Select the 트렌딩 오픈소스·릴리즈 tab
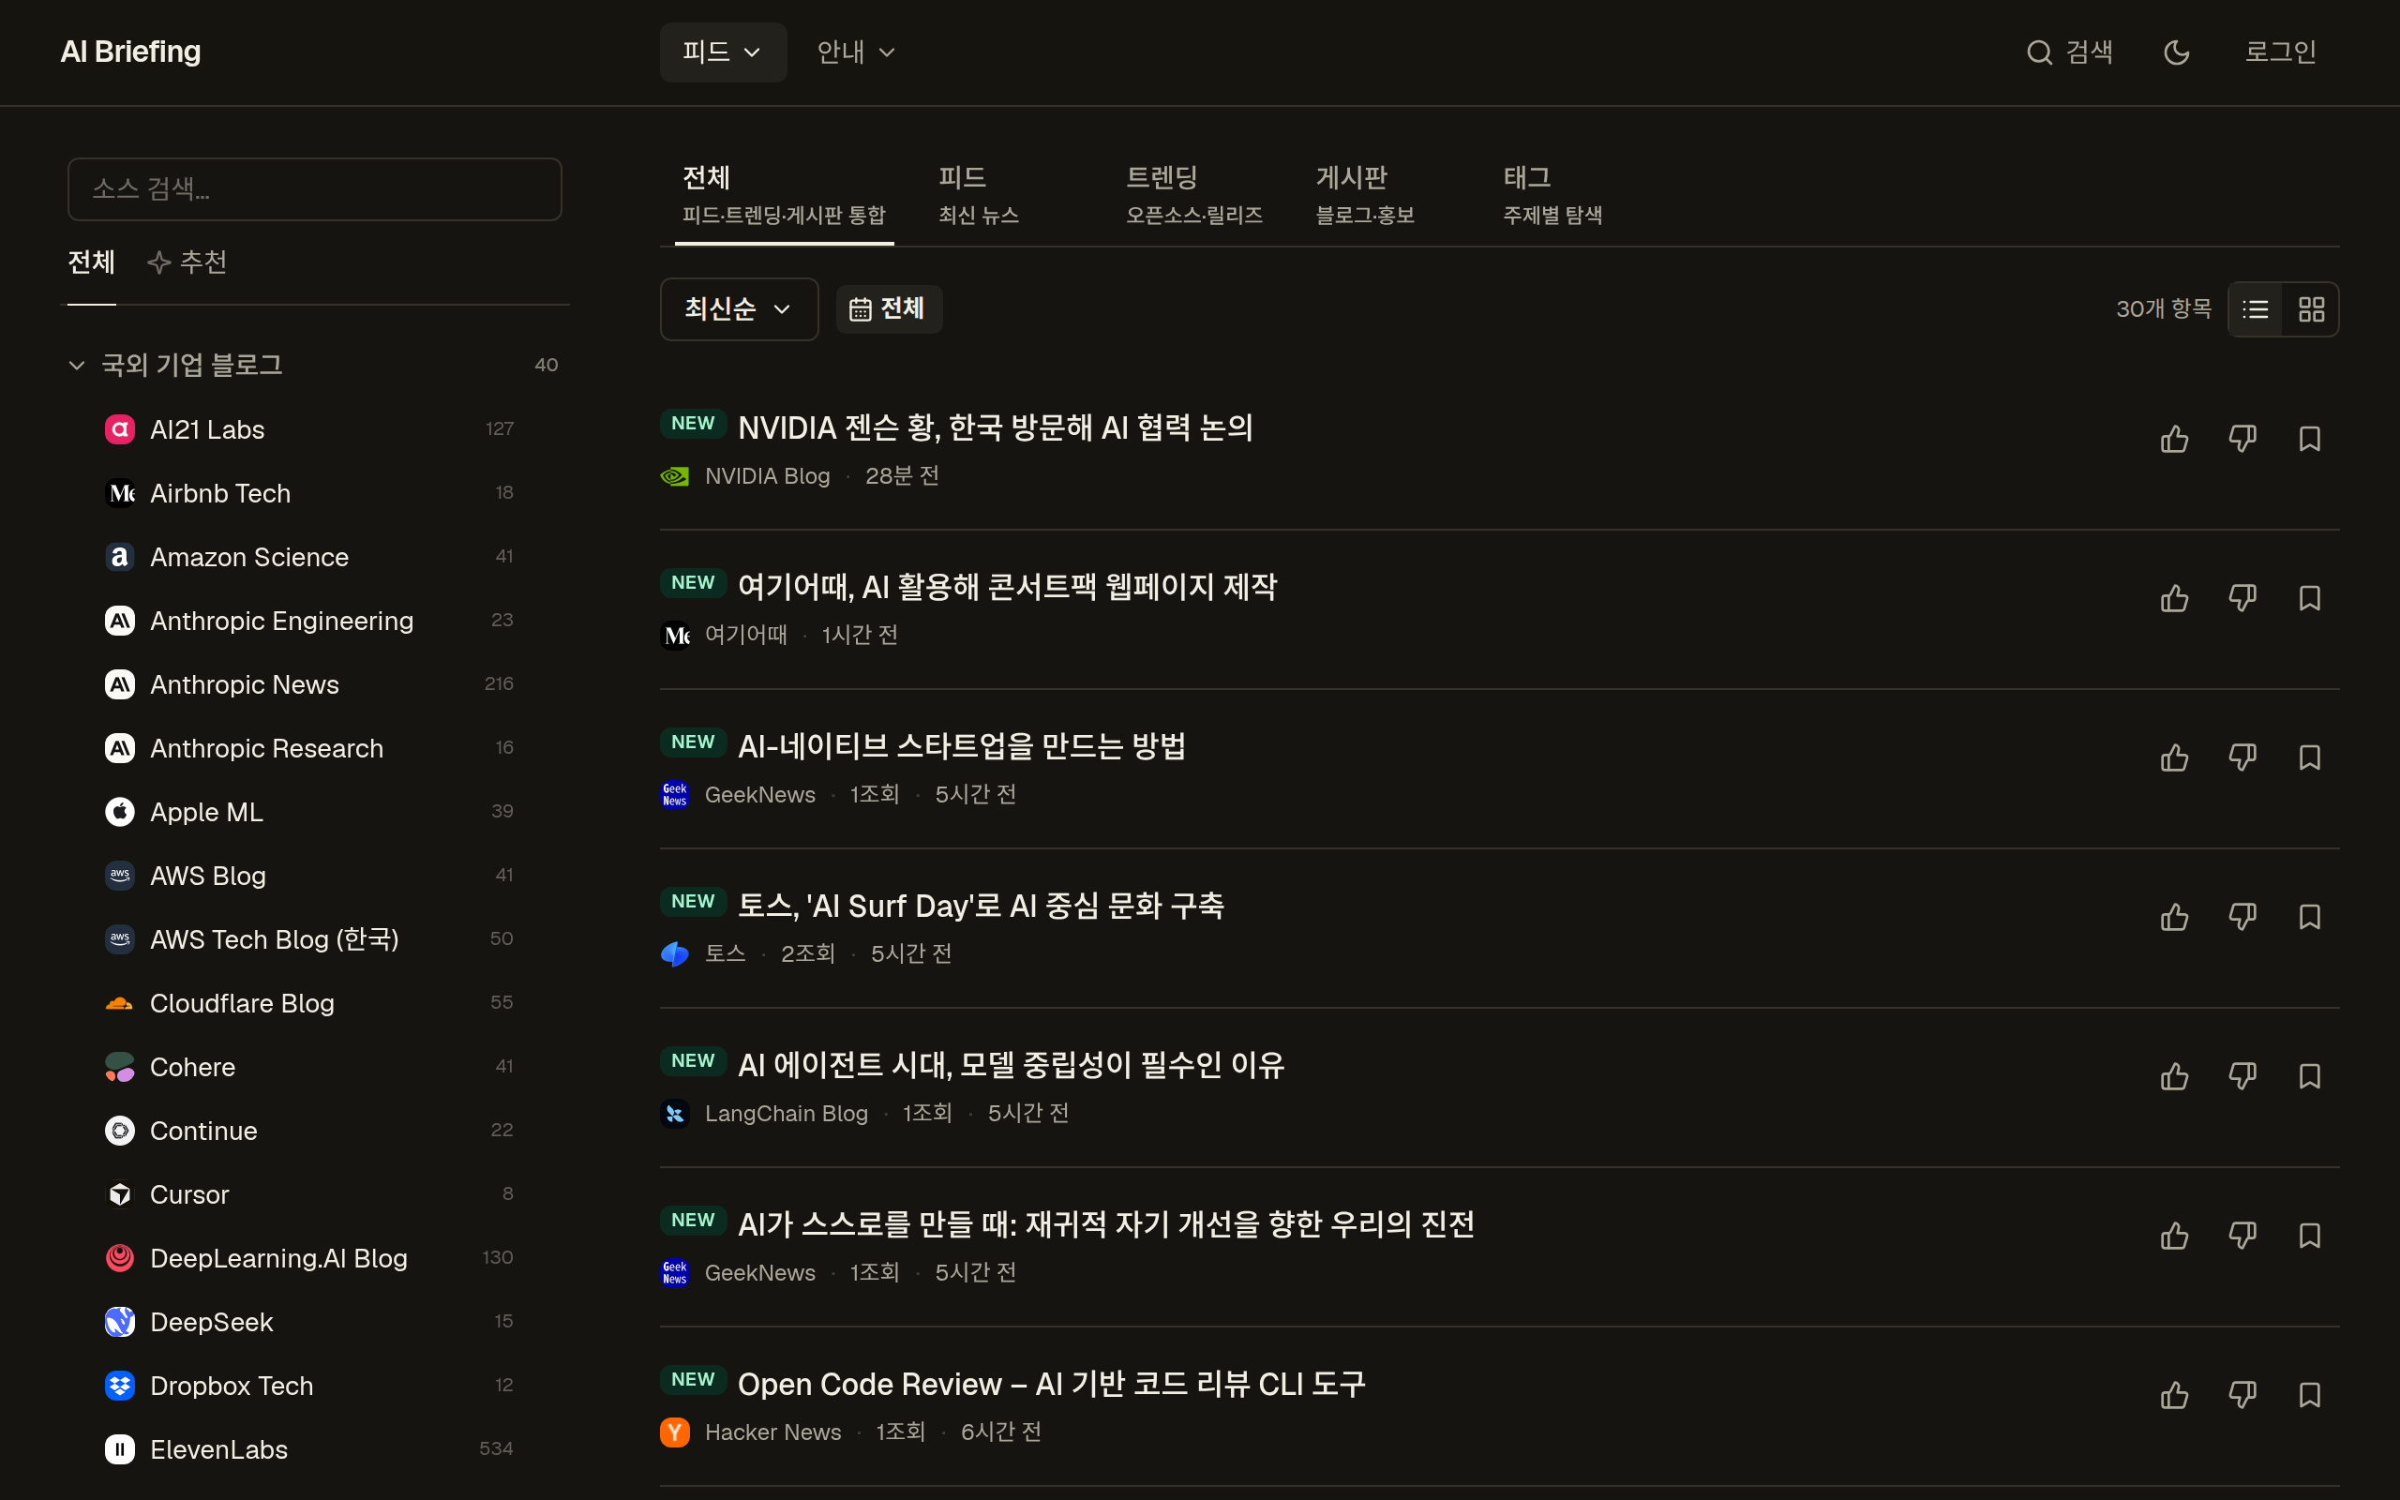The height and width of the screenshot is (1500, 2400). click(1194, 195)
